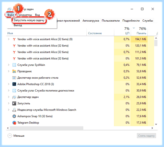
Task: Switch to the Подробности tab
Action: tap(131, 20)
